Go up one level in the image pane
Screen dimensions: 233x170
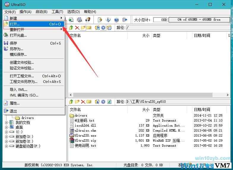(71, 28)
